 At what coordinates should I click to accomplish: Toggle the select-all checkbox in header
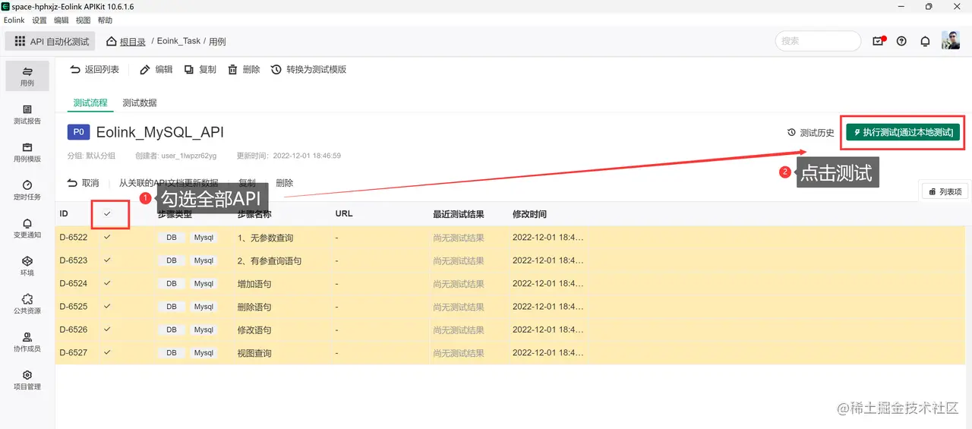tap(107, 213)
